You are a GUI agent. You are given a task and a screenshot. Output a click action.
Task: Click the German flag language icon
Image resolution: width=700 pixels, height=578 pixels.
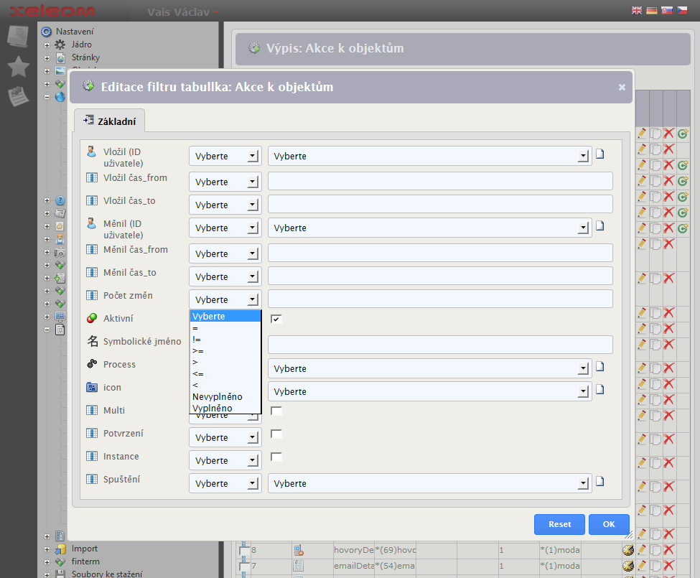point(653,10)
